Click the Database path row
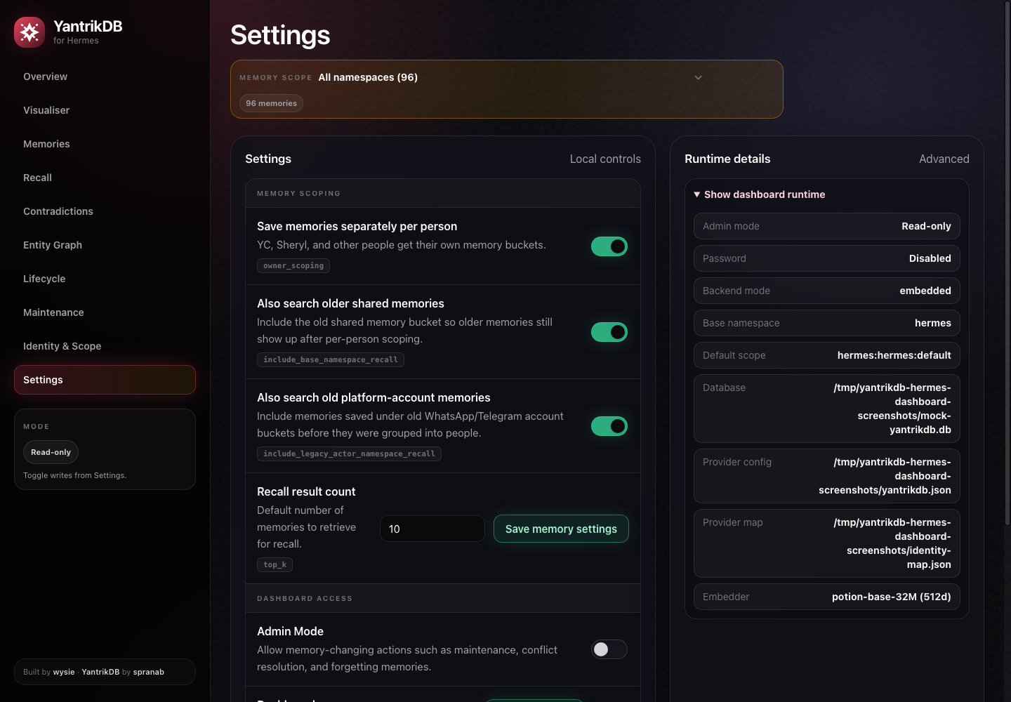Screen dimensions: 1011x702 point(827,409)
